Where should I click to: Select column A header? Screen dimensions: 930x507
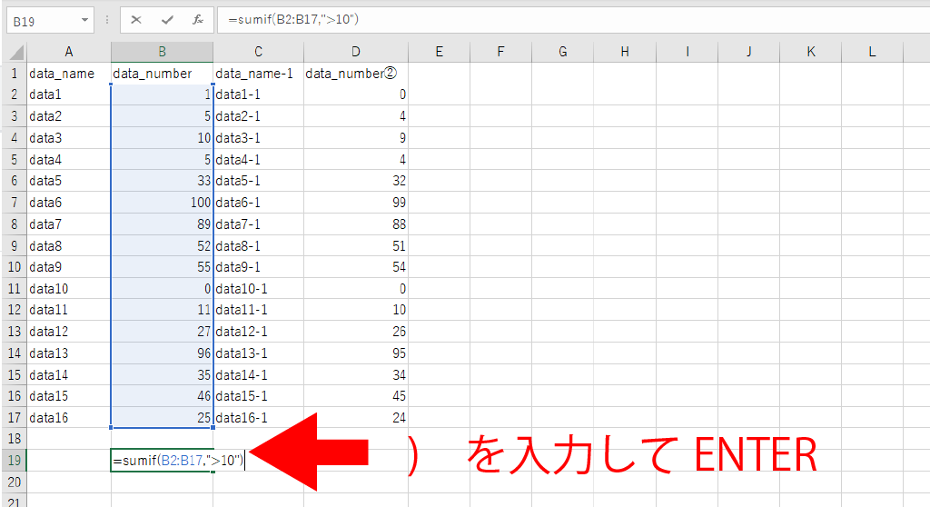[69, 52]
